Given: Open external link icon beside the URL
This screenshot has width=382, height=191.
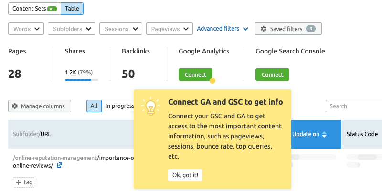Looking at the screenshot, I should click(x=59, y=166).
